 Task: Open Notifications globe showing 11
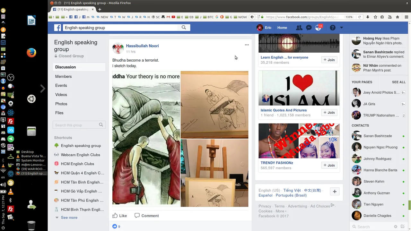(x=319, y=28)
